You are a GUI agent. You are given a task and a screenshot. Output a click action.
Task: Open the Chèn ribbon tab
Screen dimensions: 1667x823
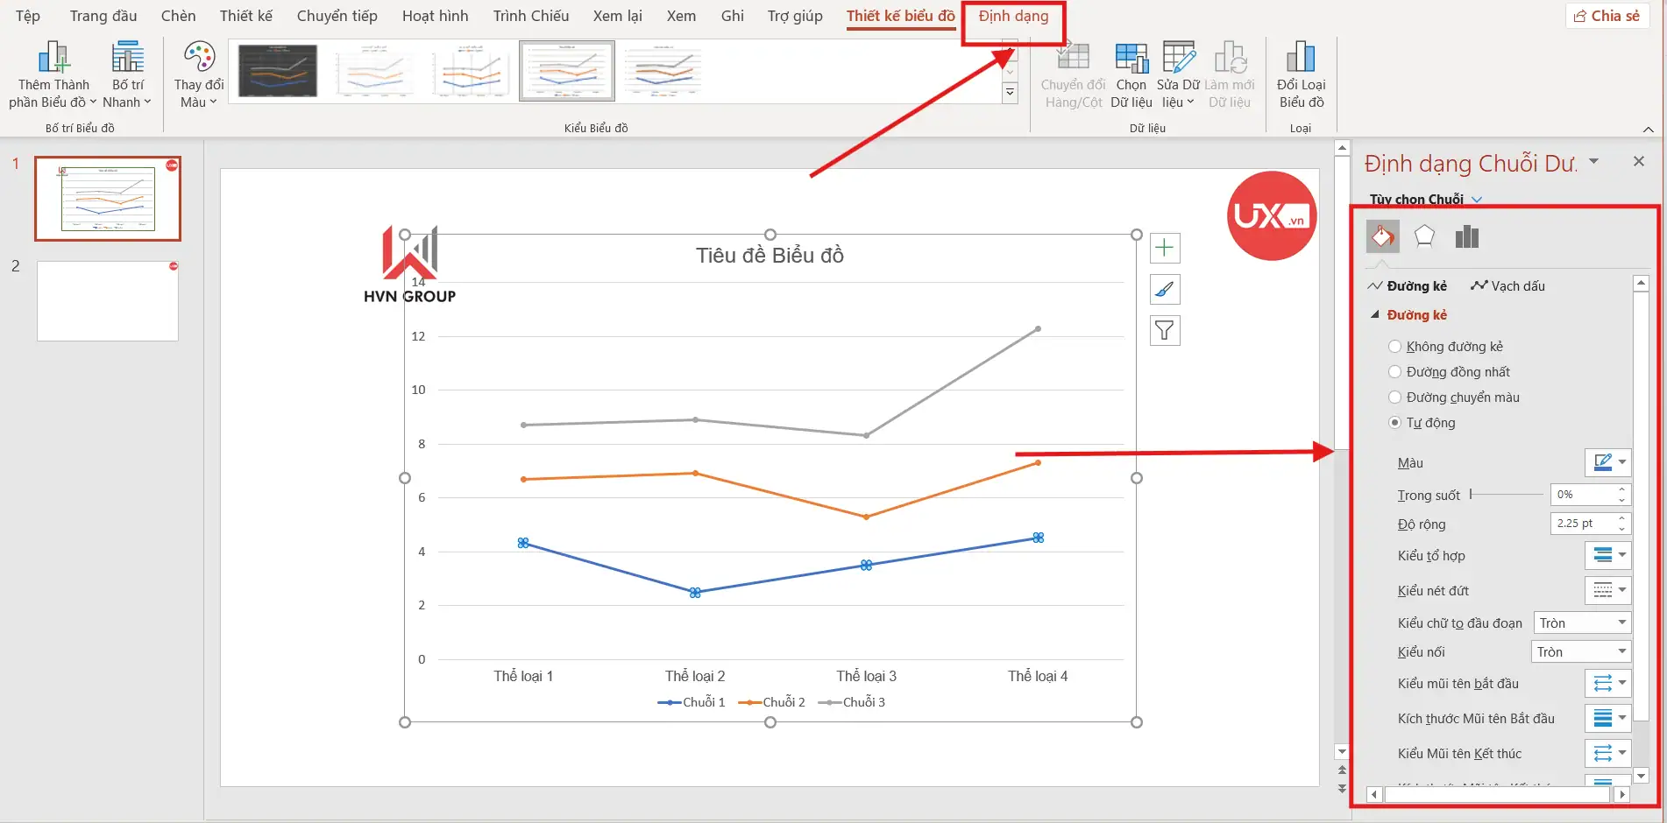(x=178, y=16)
